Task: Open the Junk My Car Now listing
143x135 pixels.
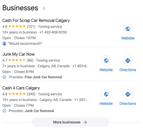Action: tap(19, 54)
